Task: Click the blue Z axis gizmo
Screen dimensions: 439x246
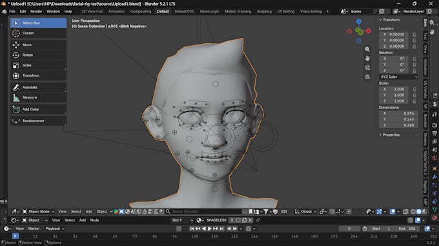Action: click(x=359, y=21)
